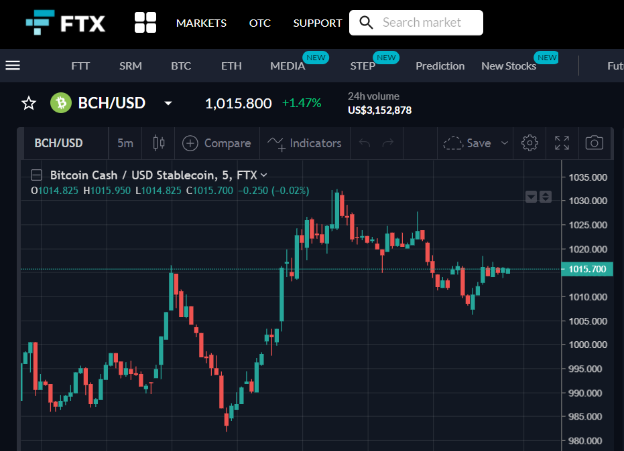Toggle favorite star for BCH/USD
Image resolution: width=624 pixels, height=451 pixels.
pyautogui.click(x=29, y=103)
